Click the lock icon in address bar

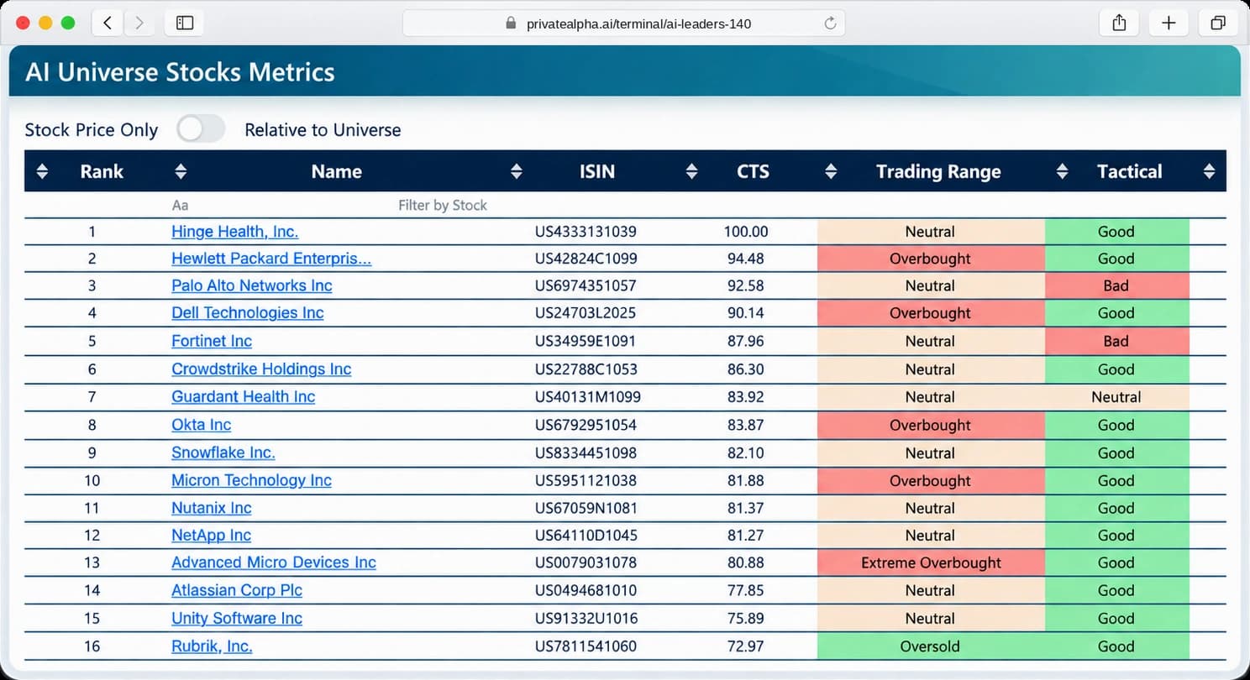(x=511, y=24)
